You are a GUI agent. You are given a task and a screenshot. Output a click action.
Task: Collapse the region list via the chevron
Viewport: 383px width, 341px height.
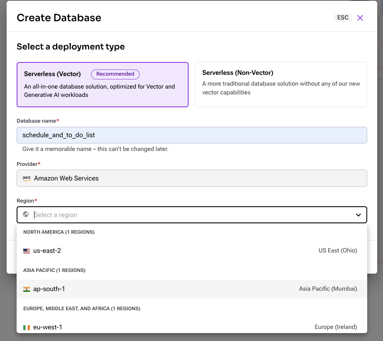[x=358, y=215]
